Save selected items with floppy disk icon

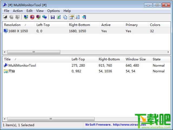[x=53, y=17]
